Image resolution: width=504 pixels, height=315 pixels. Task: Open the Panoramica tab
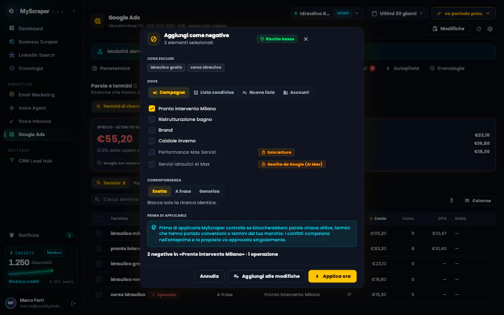pyautogui.click(x=112, y=69)
